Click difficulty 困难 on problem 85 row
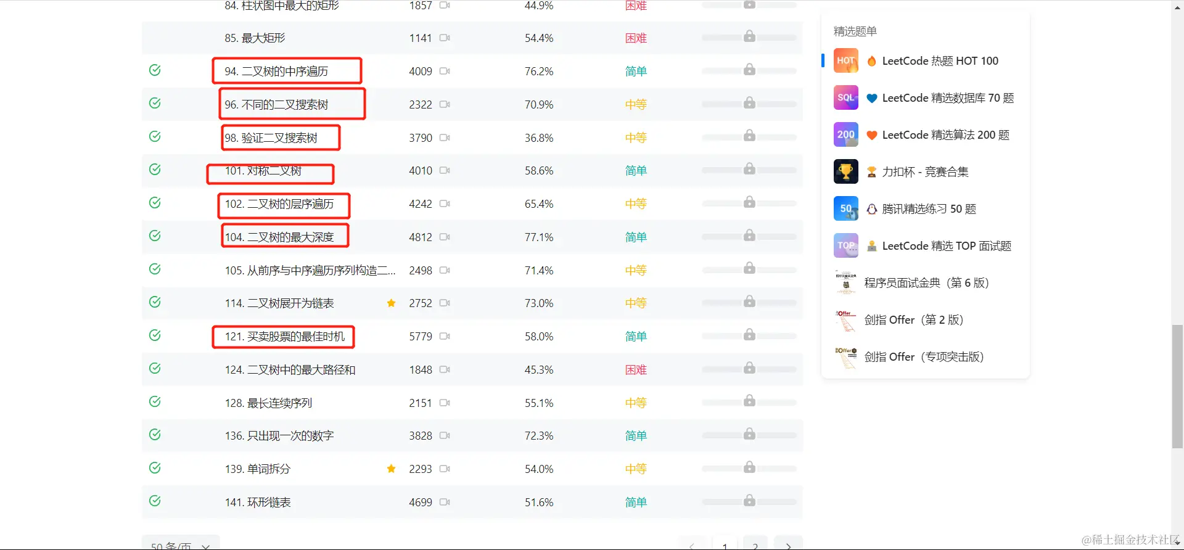 click(x=636, y=38)
